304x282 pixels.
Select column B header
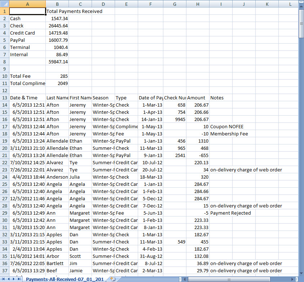click(x=57, y=4)
